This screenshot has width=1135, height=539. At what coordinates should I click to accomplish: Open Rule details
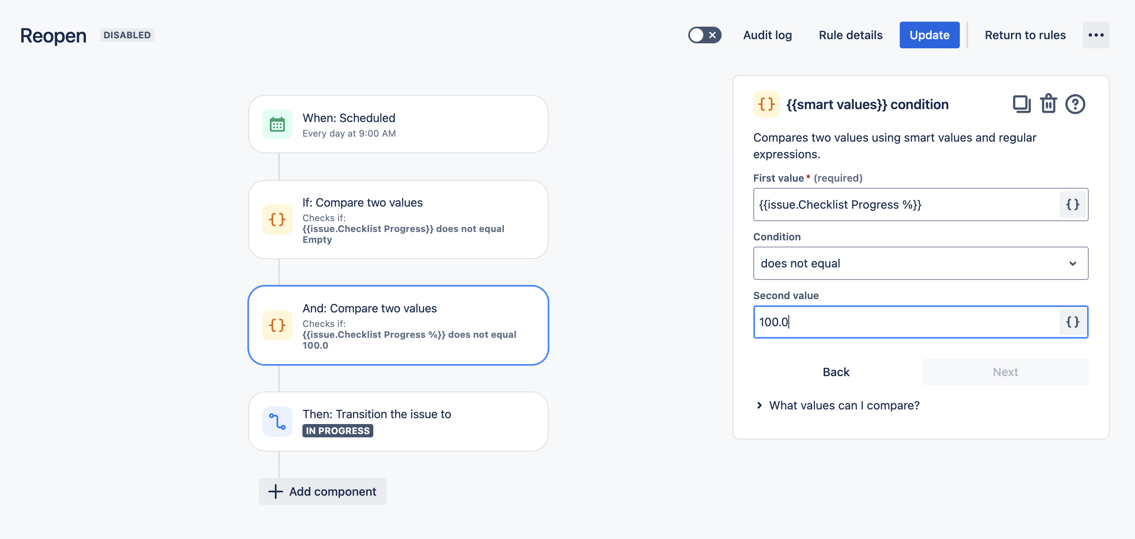point(851,35)
